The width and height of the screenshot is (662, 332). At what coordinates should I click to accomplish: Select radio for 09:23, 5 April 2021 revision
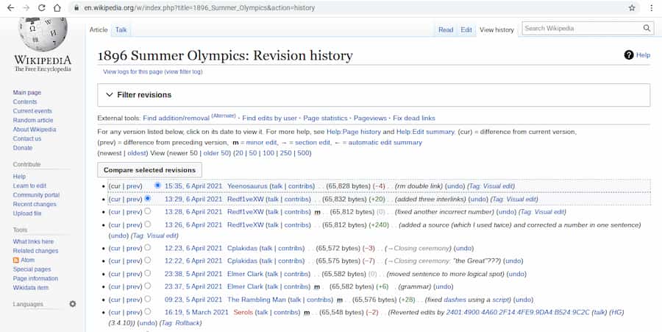(147, 299)
